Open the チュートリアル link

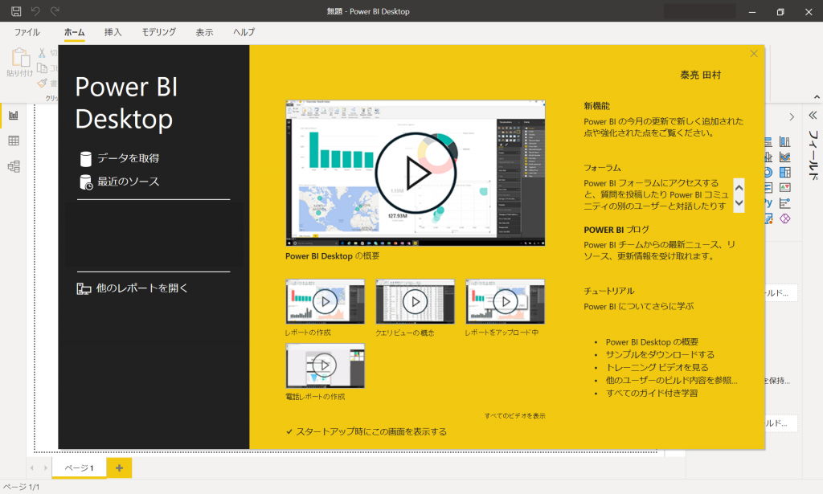pos(609,291)
